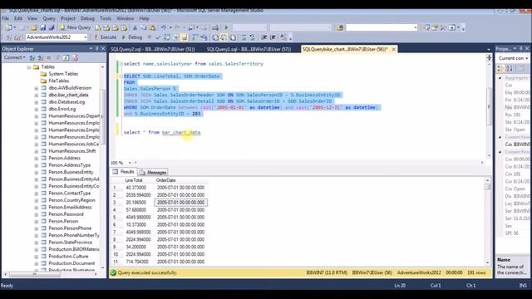Expand the Person.Person table node

[x=37, y=222]
